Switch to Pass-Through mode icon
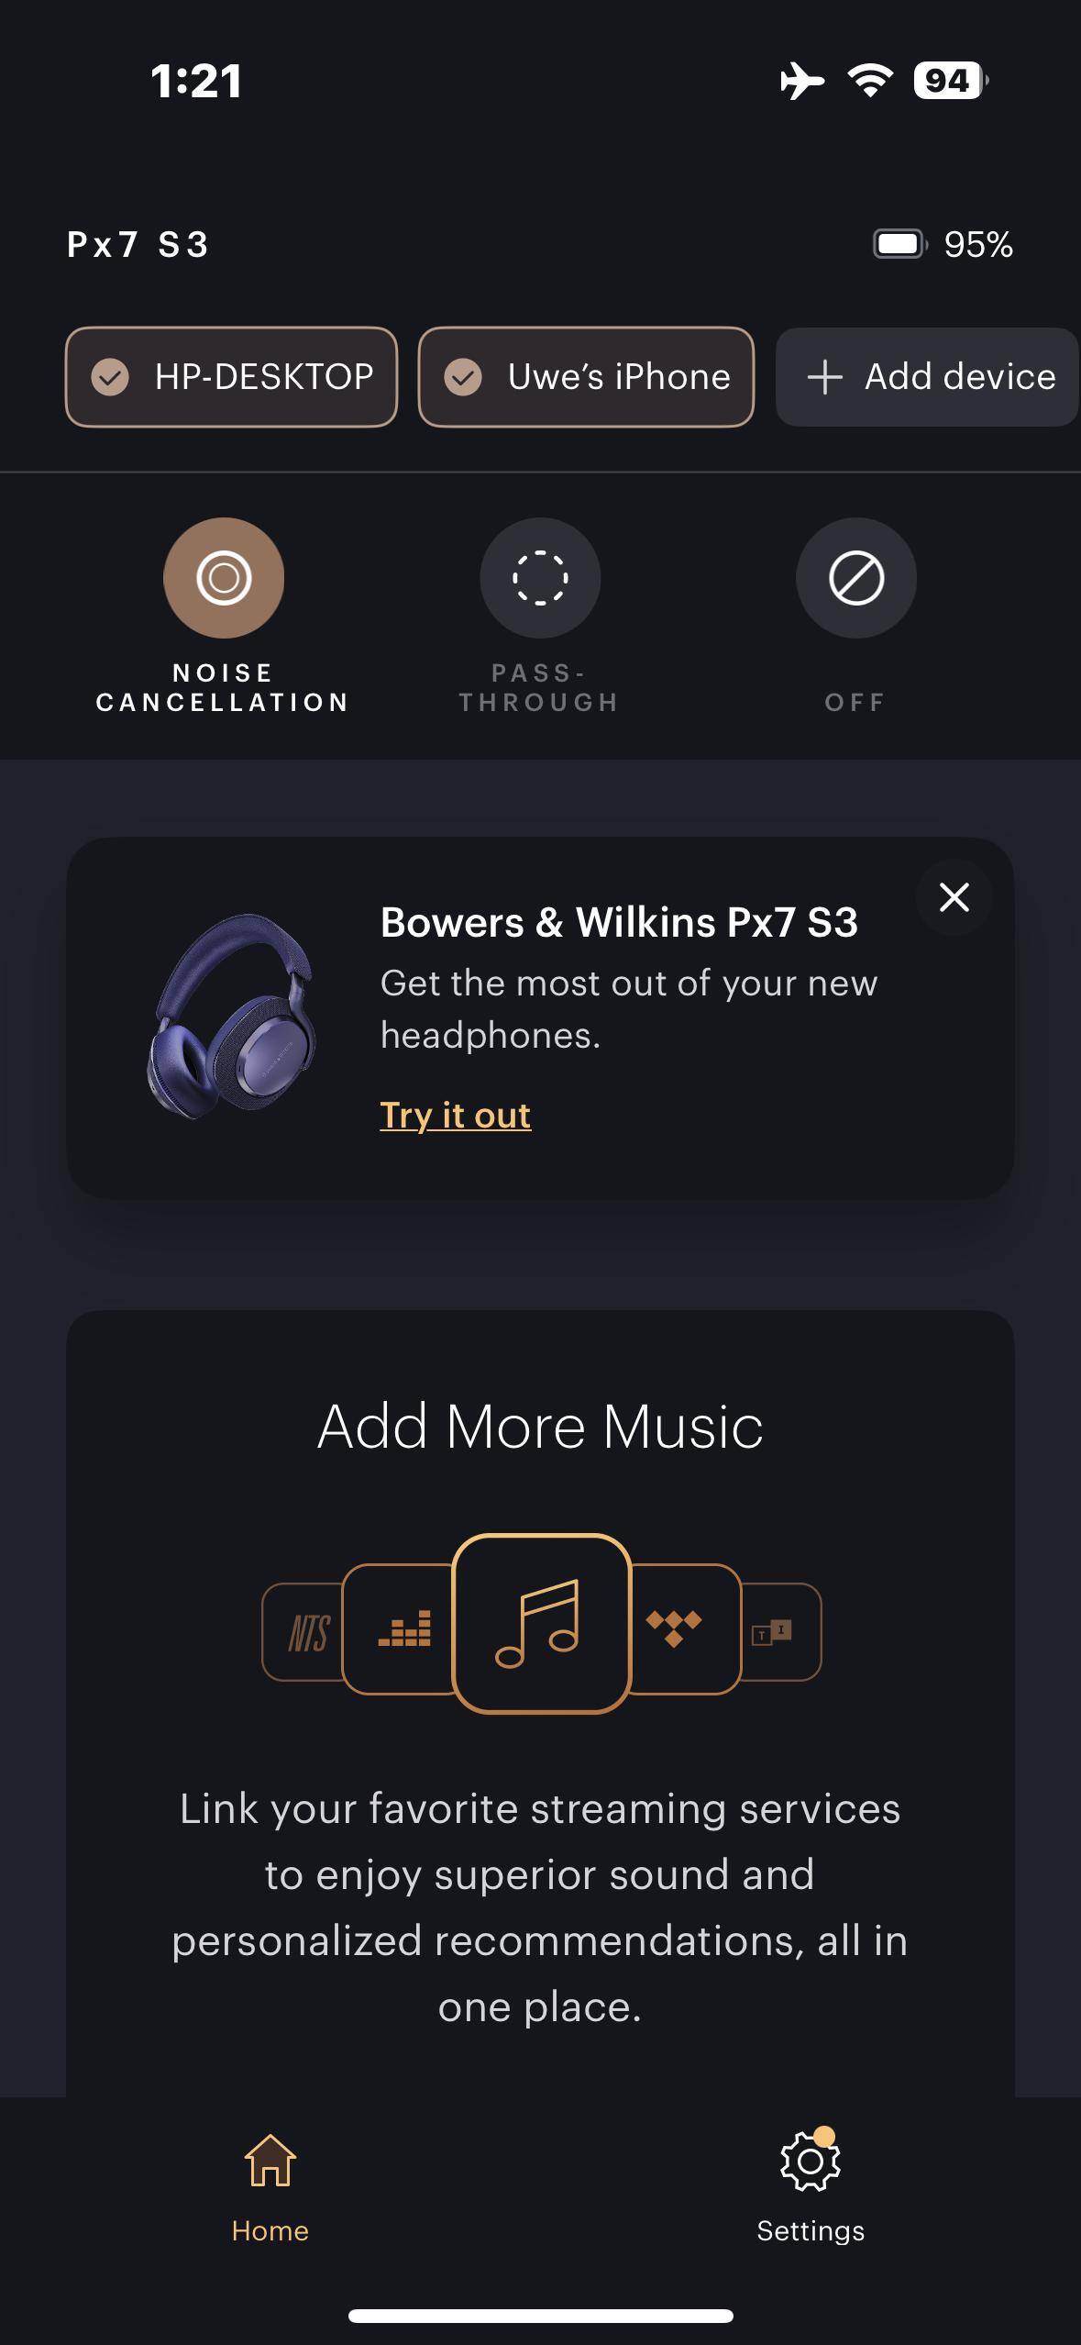1081x2345 pixels. [540, 578]
